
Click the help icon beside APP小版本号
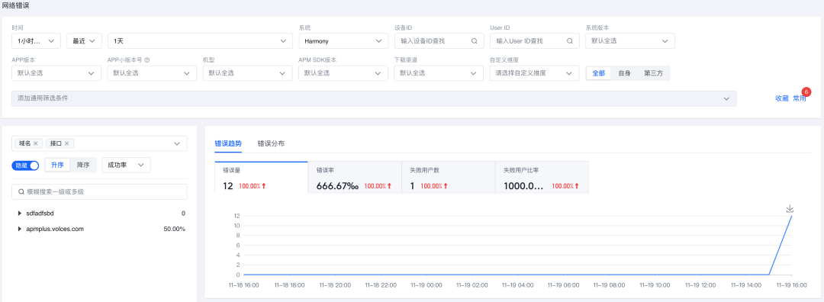(147, 60)
